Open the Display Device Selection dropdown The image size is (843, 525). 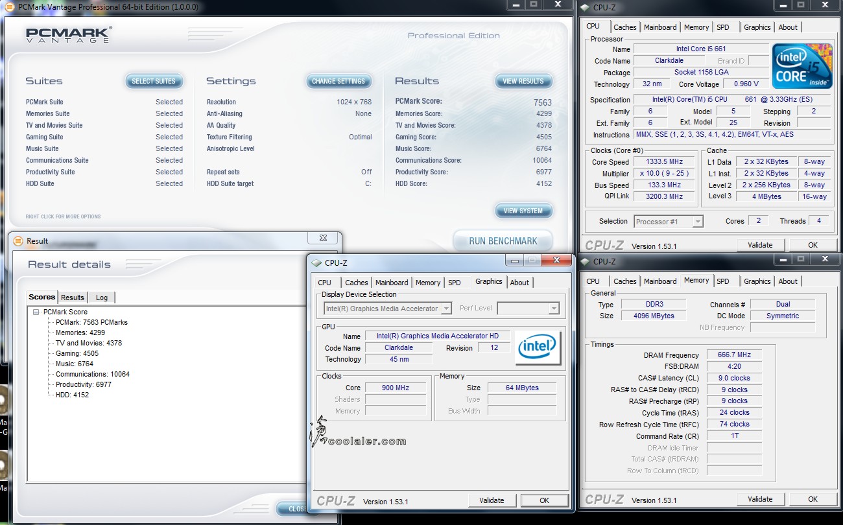[446, 309]
